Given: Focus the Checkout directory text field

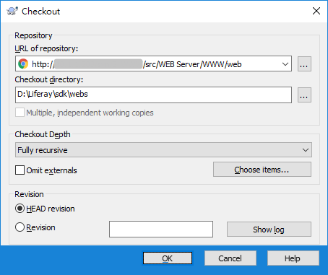Looking at the screenshot, I should 153,95.
